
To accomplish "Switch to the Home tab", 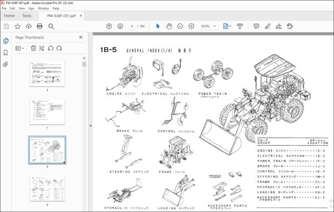I will pyautogui.click(x=9, y=16).
